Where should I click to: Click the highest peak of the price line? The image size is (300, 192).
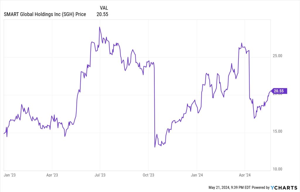[100, 27]
